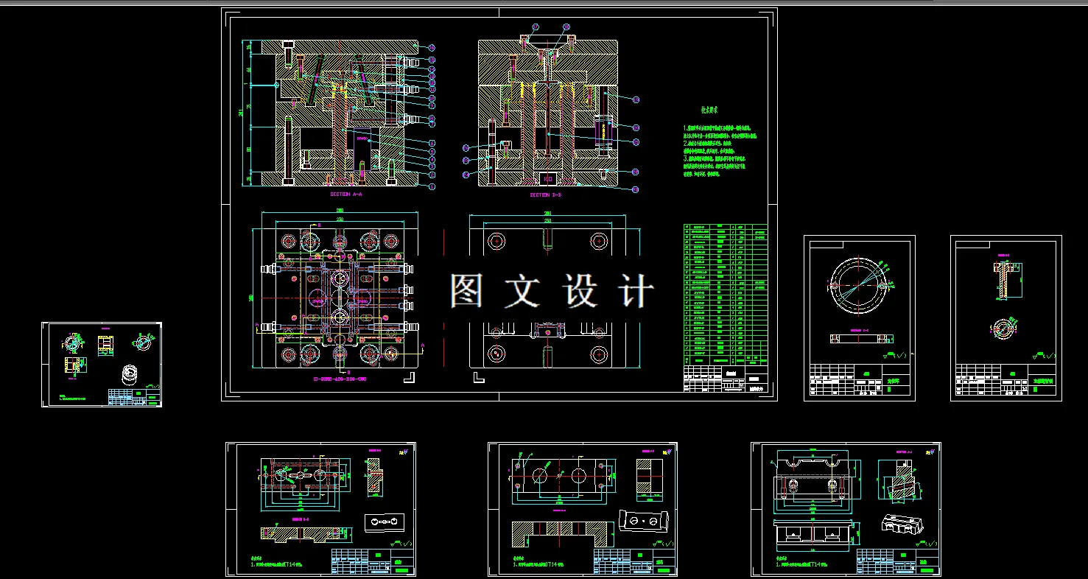Screen dimensions: 1088x579
Task: Click the corner fold mark symbol below assembly view
Action: coord(410,376)
